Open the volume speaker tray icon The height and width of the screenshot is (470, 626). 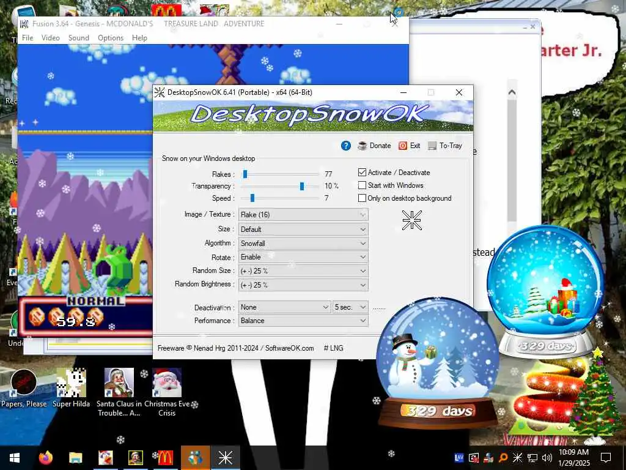[547, 458]
